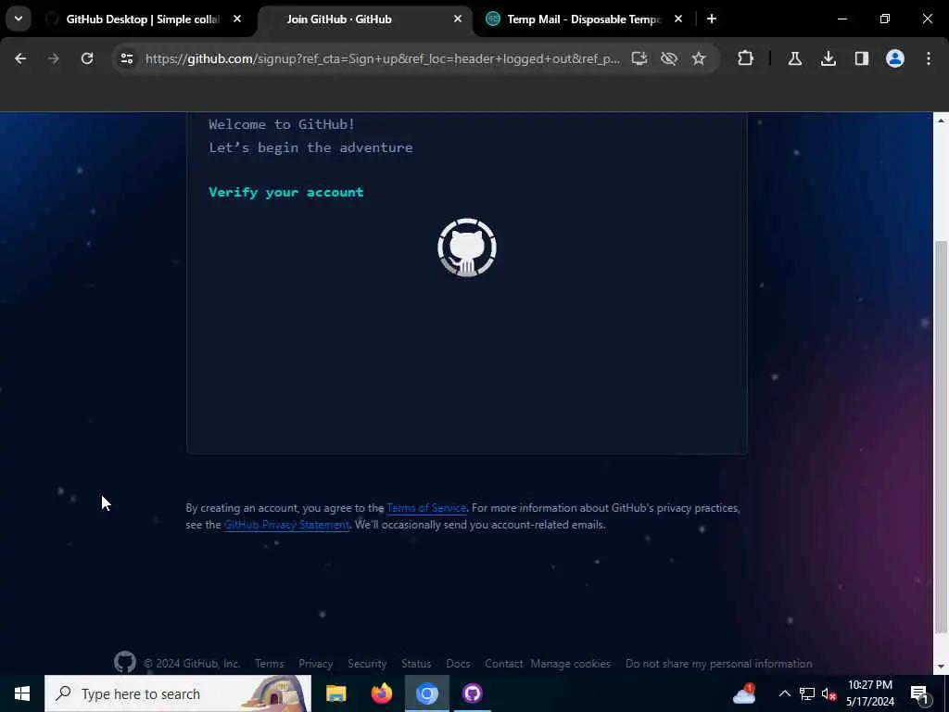Open the Chrome profile avatar
949x712 pixels.
[x=895, y=58]
